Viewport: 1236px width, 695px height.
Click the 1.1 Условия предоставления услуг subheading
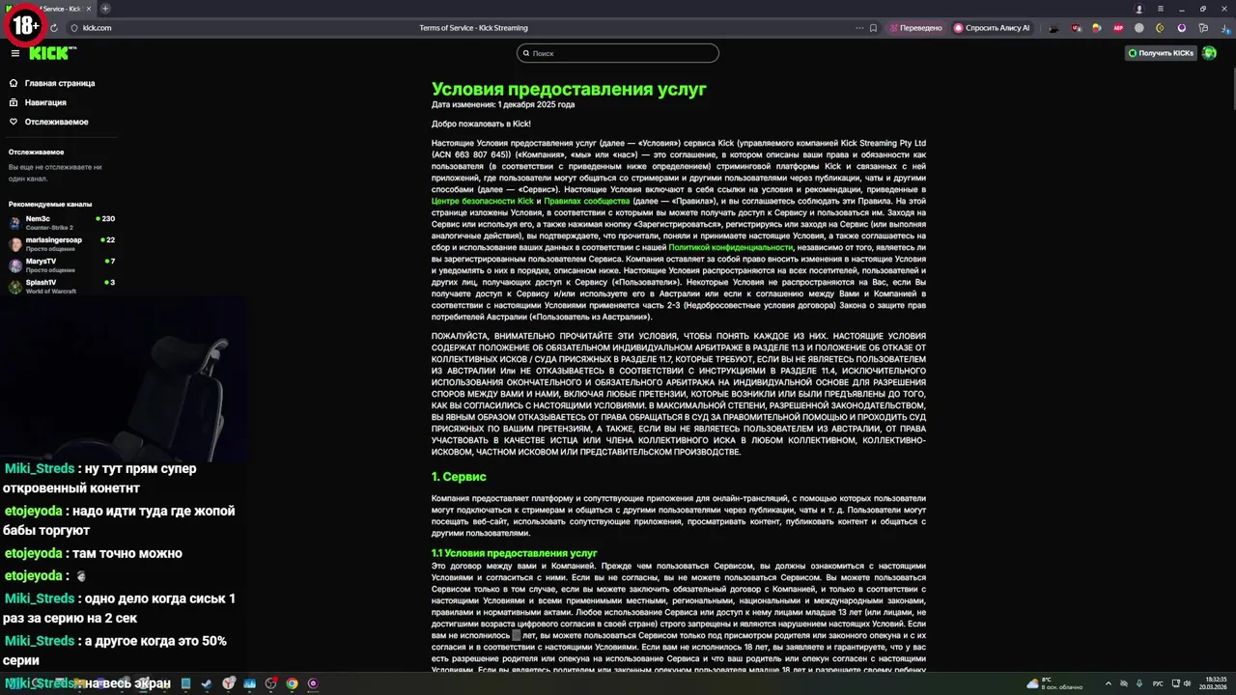[x=515, y=553]
